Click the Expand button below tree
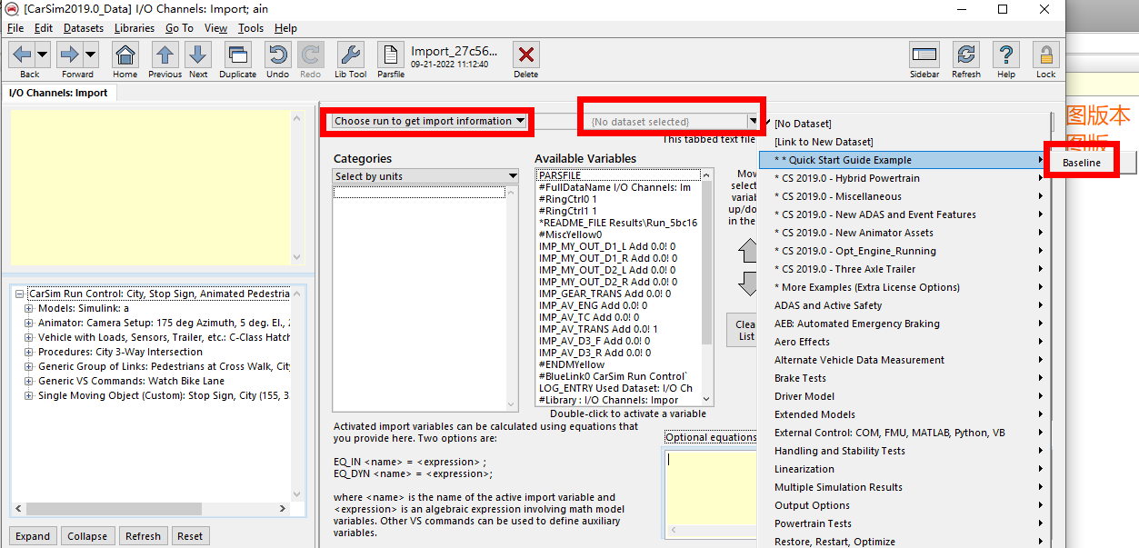 coord(33,536)
